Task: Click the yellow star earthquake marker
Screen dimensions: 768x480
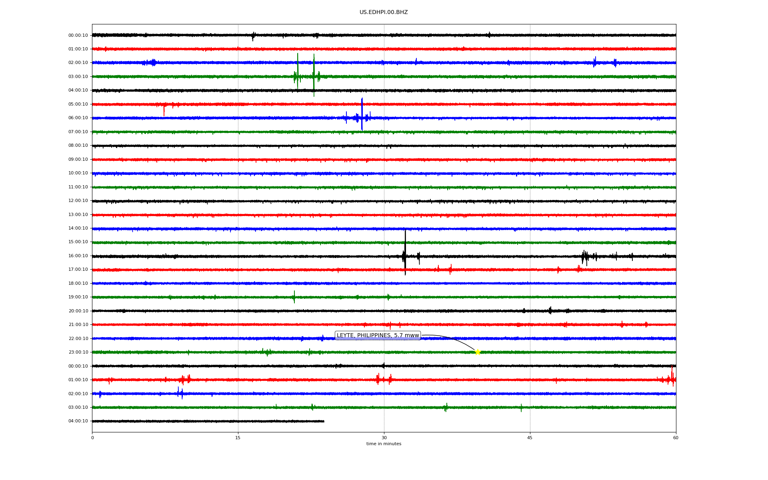Action: 477,352
